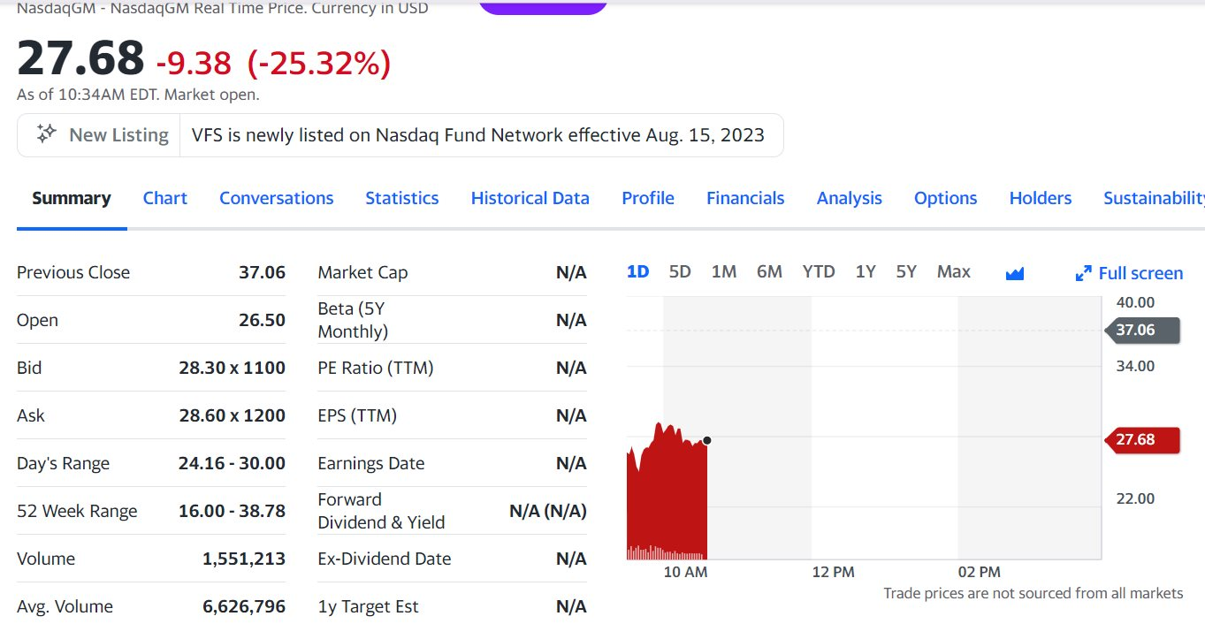
Task: Click the VFS newly listed notice text
Action: [x=477, y=135]
